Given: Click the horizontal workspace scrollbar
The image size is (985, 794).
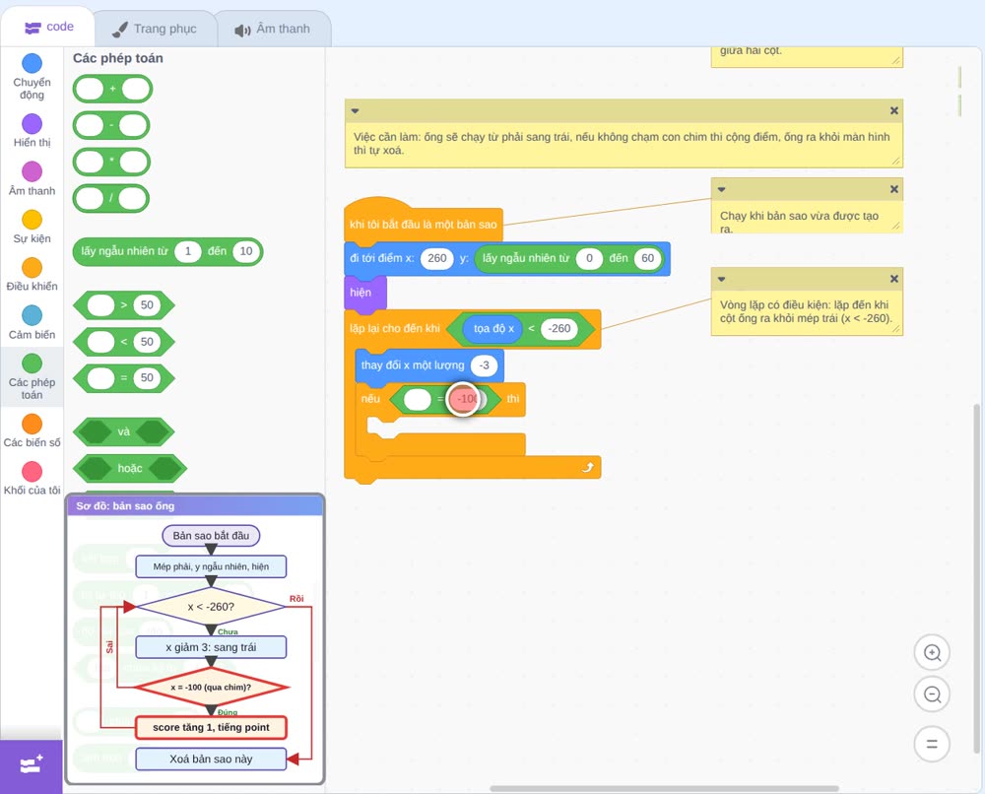Looking at the screenshot, I should coord(664,788).
